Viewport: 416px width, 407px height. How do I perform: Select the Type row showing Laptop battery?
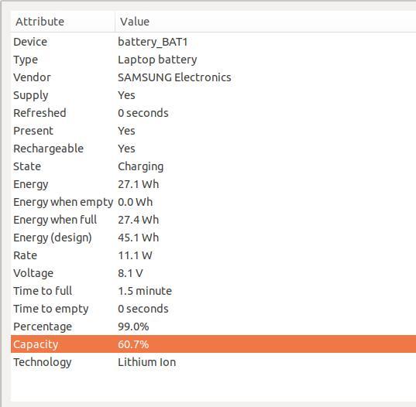[x=214, y=60]
